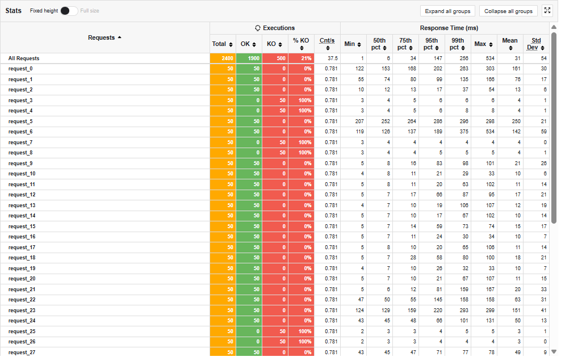
Task: Open the request_23 details link
Action: pos(22,310)
